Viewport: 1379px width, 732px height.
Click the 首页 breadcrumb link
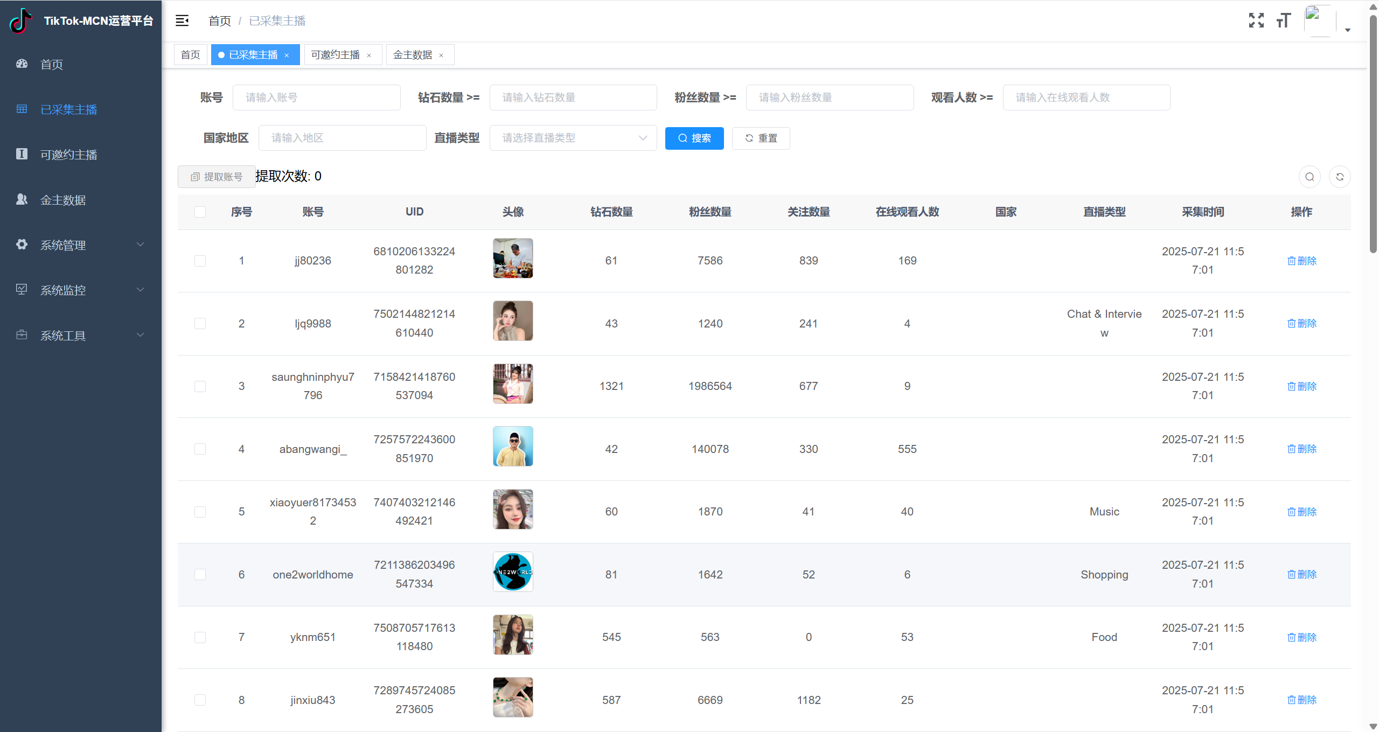(220, 20)
